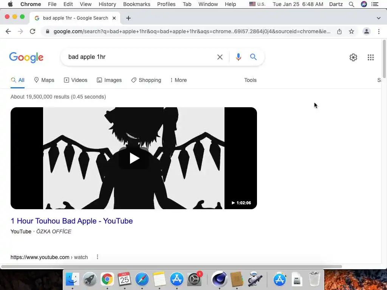The width and height of the screenshot is (387, 290).
Task: Open the History menu
Action: point(107,4)
